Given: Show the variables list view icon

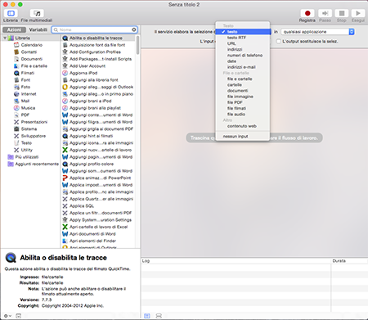Looking at the screenshot, I should tap(159, 316).
